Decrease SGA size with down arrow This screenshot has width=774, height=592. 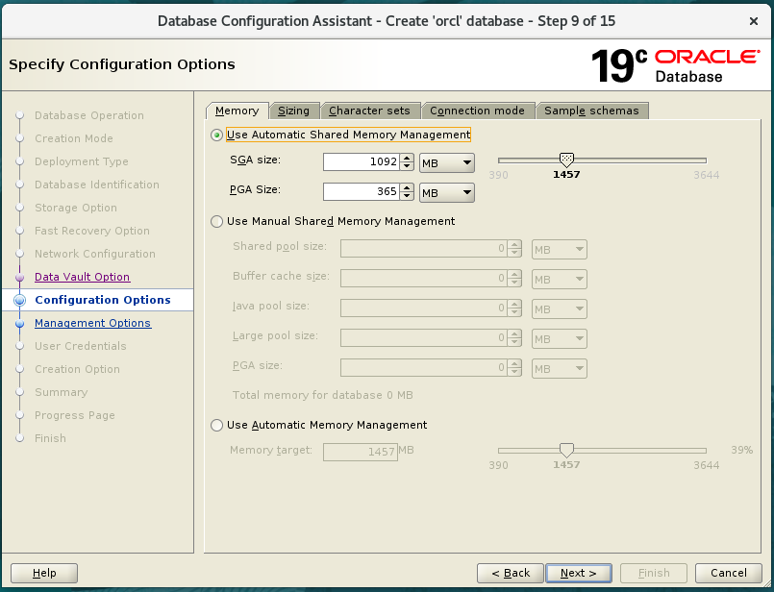(x=408, y=166)
